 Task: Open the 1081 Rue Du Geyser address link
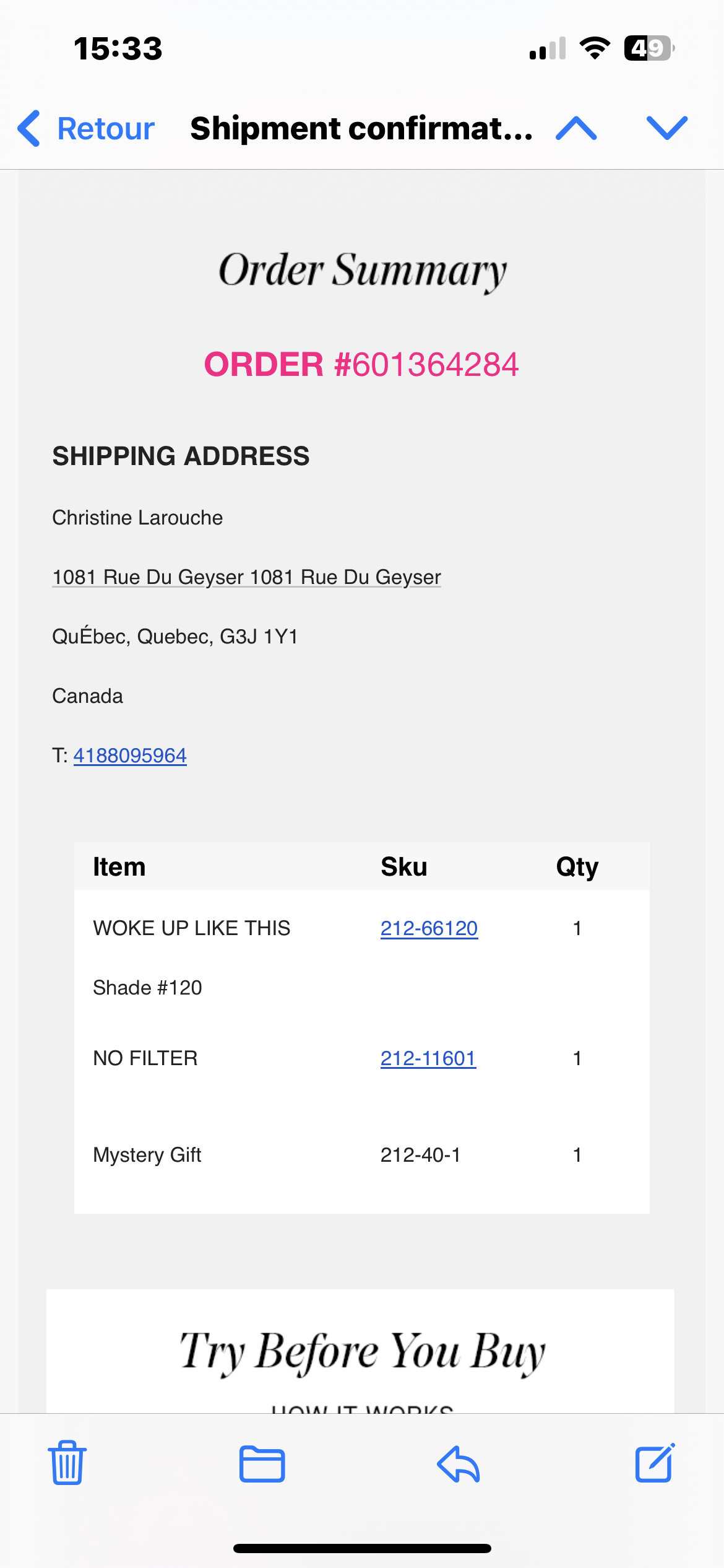[246, 577]
